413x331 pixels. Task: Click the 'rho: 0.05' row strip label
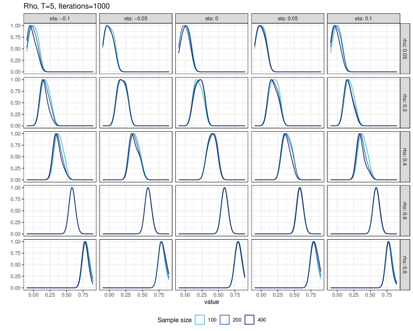click(405, 49)
